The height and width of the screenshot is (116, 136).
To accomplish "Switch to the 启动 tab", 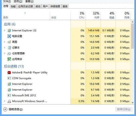I will coord(38,6).
